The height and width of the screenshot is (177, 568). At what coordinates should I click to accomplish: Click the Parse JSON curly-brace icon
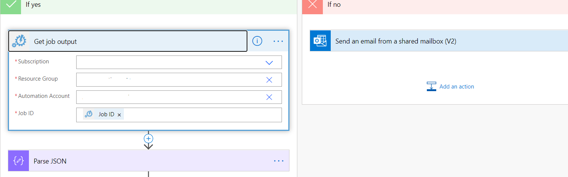[18, 161]
